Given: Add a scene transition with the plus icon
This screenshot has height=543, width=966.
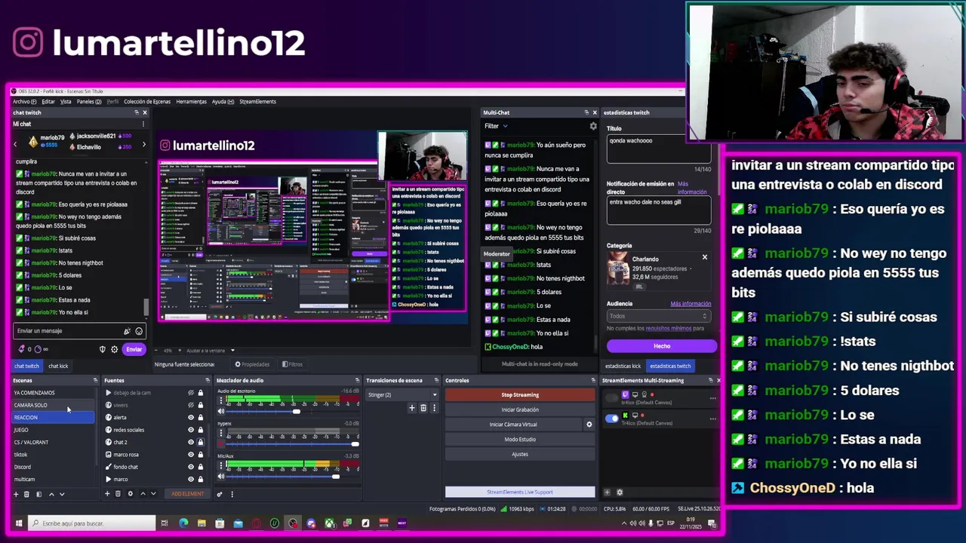Looking at the screenshot, I should (412, 408).
